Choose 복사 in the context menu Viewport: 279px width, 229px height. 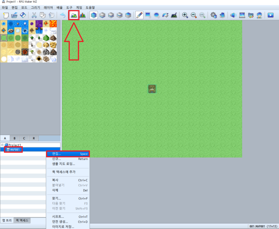[x=68, y=180]
